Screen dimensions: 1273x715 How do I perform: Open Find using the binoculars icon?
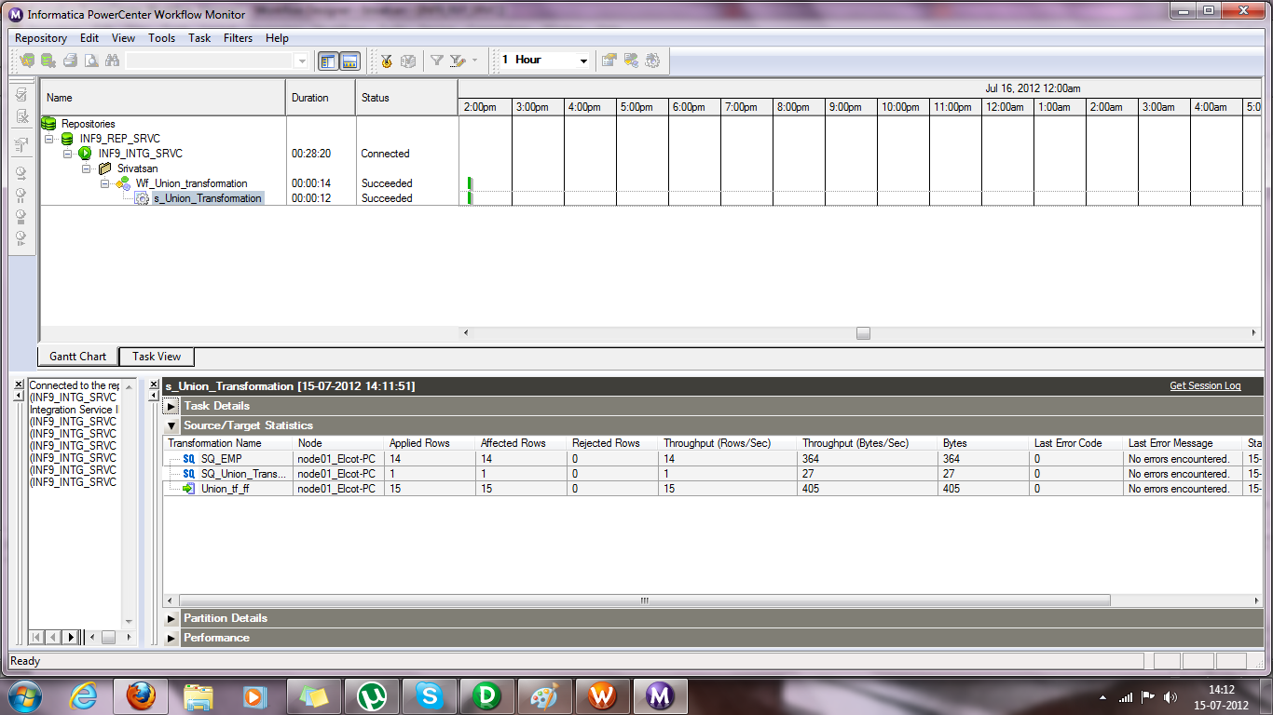[111, 60]
